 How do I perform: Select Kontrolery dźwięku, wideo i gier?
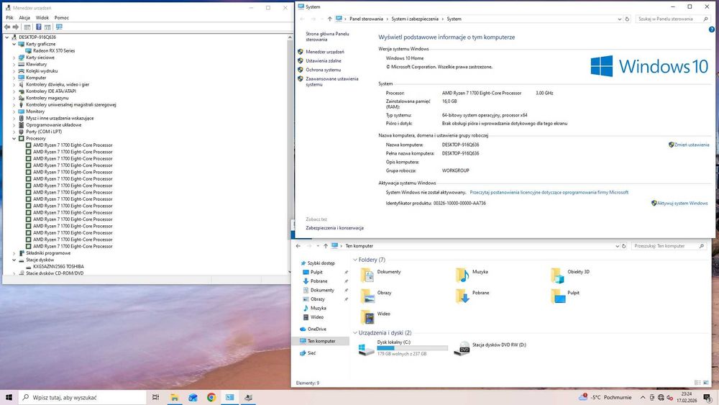tap(58, 84)
